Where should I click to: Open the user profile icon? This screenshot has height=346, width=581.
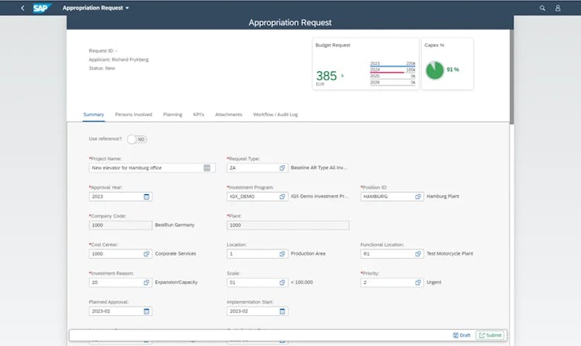[x=558, y=8]
